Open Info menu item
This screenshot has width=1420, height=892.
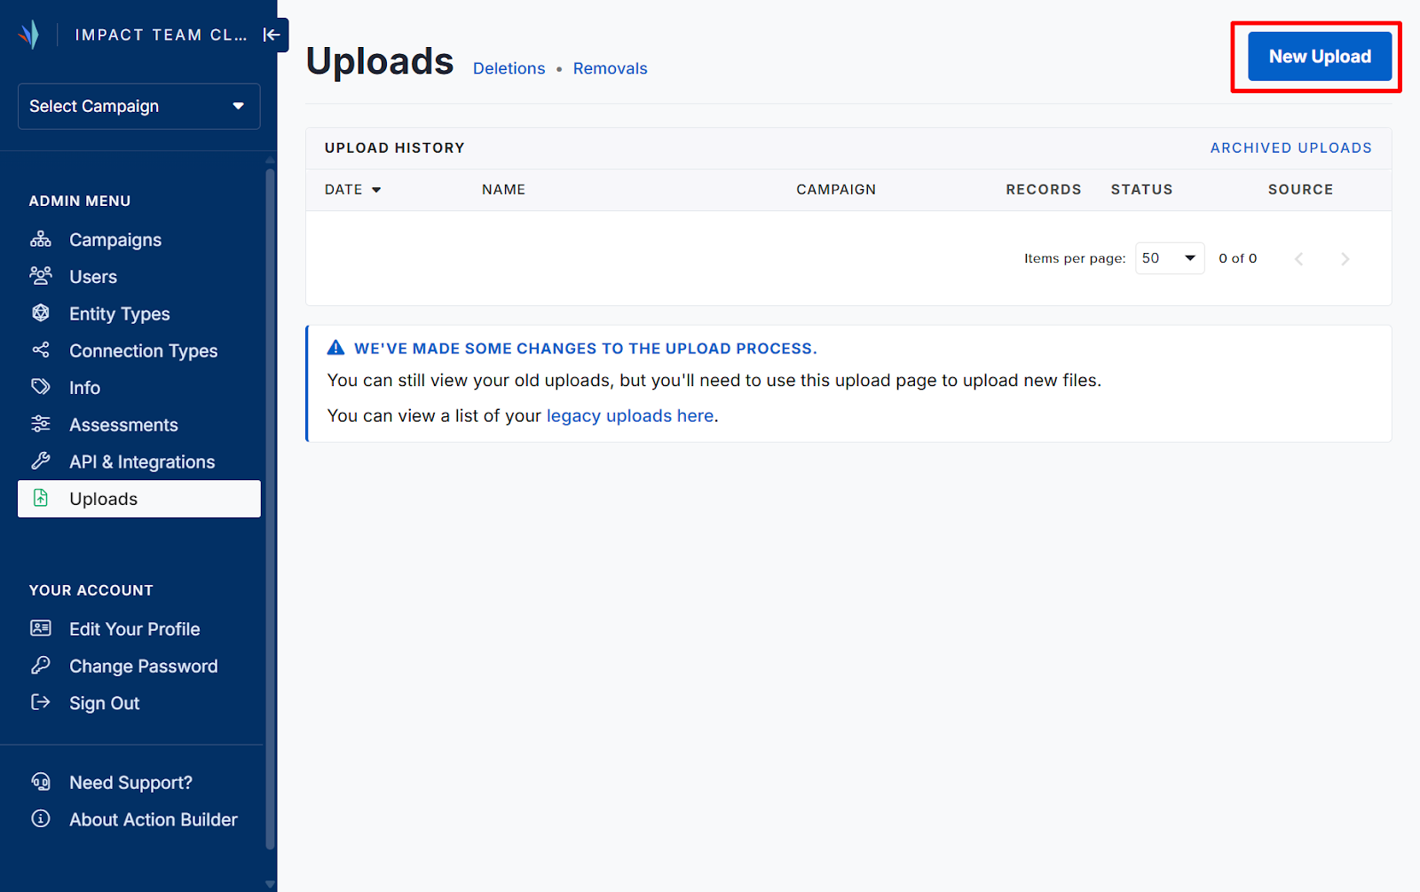[x=139, y=388]
